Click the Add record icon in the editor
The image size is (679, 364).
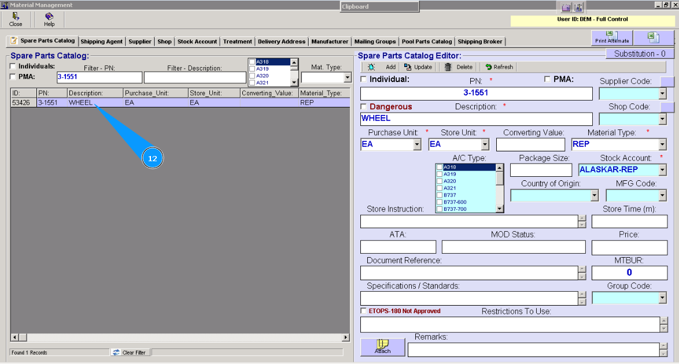372,67
